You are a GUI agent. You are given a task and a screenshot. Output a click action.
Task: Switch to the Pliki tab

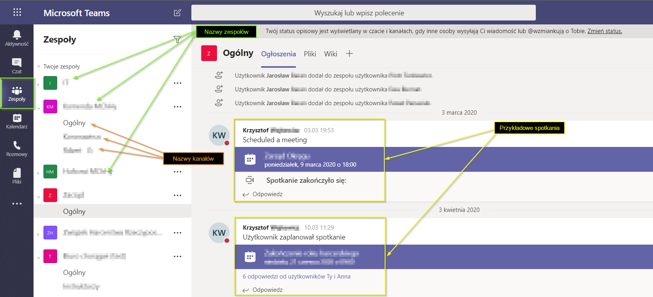310,54
